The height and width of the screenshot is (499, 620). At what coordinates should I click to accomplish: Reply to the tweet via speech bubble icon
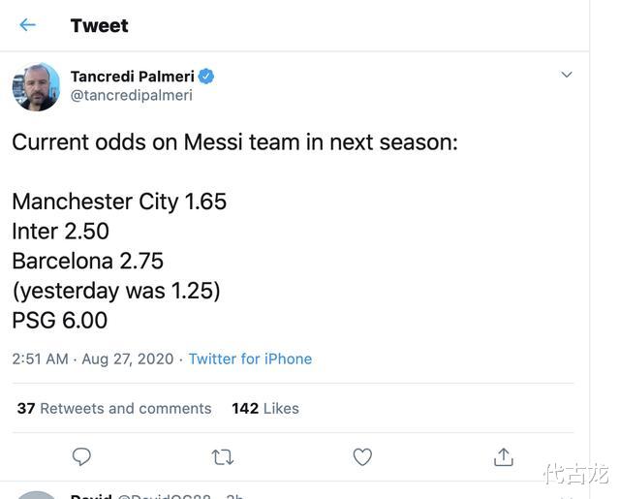82,456
